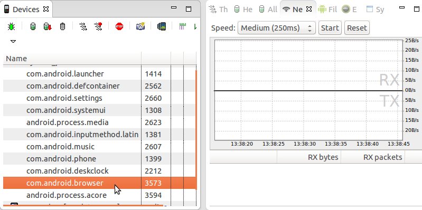Start method profiling icon with red dot
Viewport: 422px width, 210px height.
tap(98, 26)
